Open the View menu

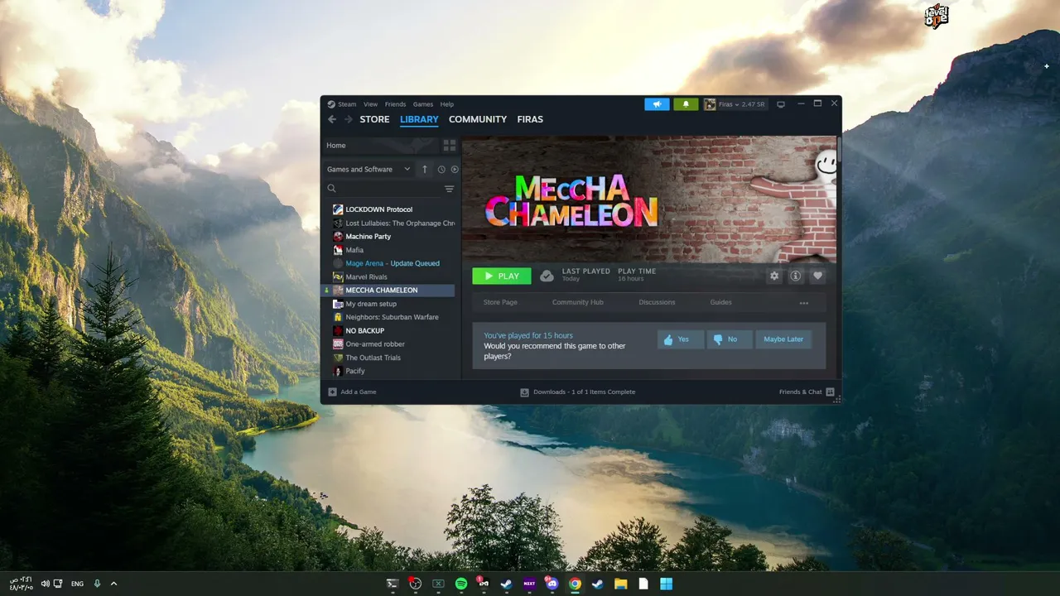tap(370, 104)
